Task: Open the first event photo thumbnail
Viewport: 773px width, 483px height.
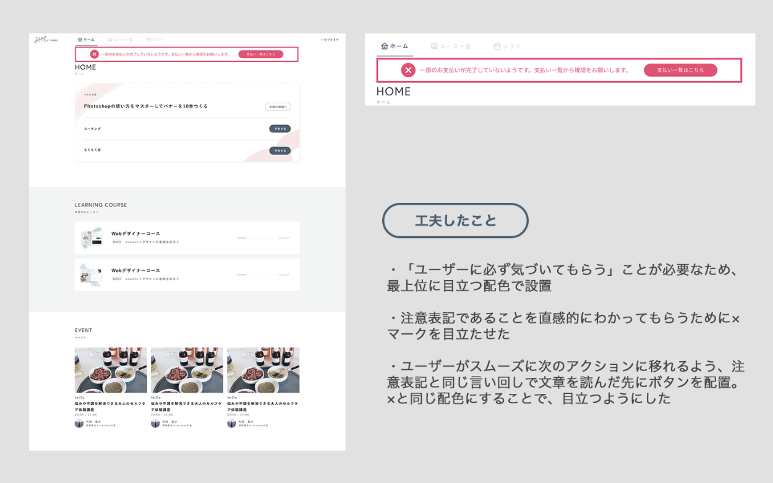Action: pyautogui.click(x=111, y=370)
